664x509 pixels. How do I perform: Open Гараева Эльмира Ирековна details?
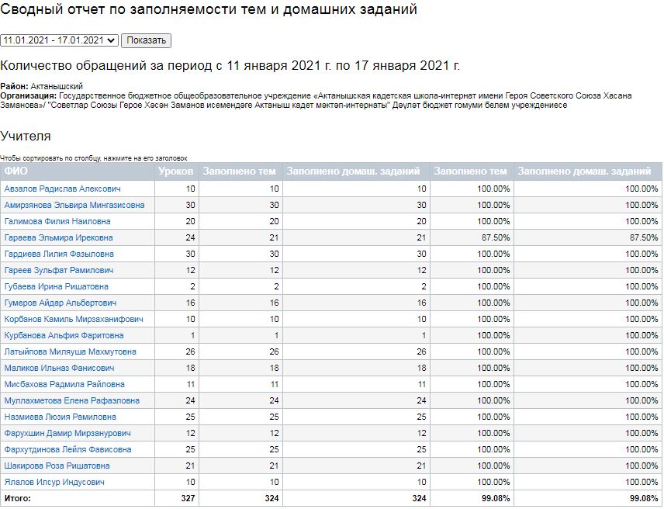(58, 237)
